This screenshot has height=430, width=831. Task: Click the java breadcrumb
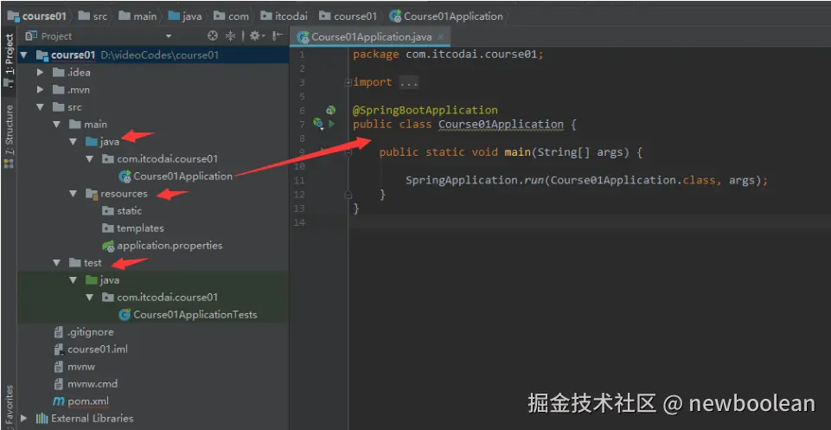pyautogui.click(x=185, y=16)
